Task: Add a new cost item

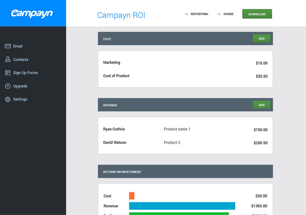Action: coord(261,39)
